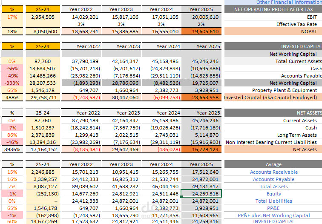Click the 3936% Net Assets percentage cell
The height and width of the screenshot is (224, 322).
pos(12,149)
